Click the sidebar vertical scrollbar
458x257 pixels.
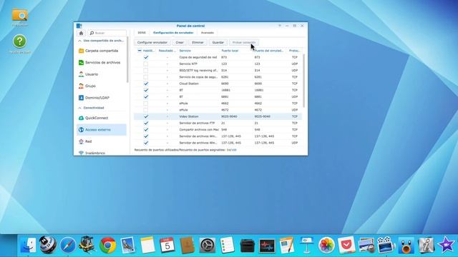pyautogui.click(x=127, y=60)
